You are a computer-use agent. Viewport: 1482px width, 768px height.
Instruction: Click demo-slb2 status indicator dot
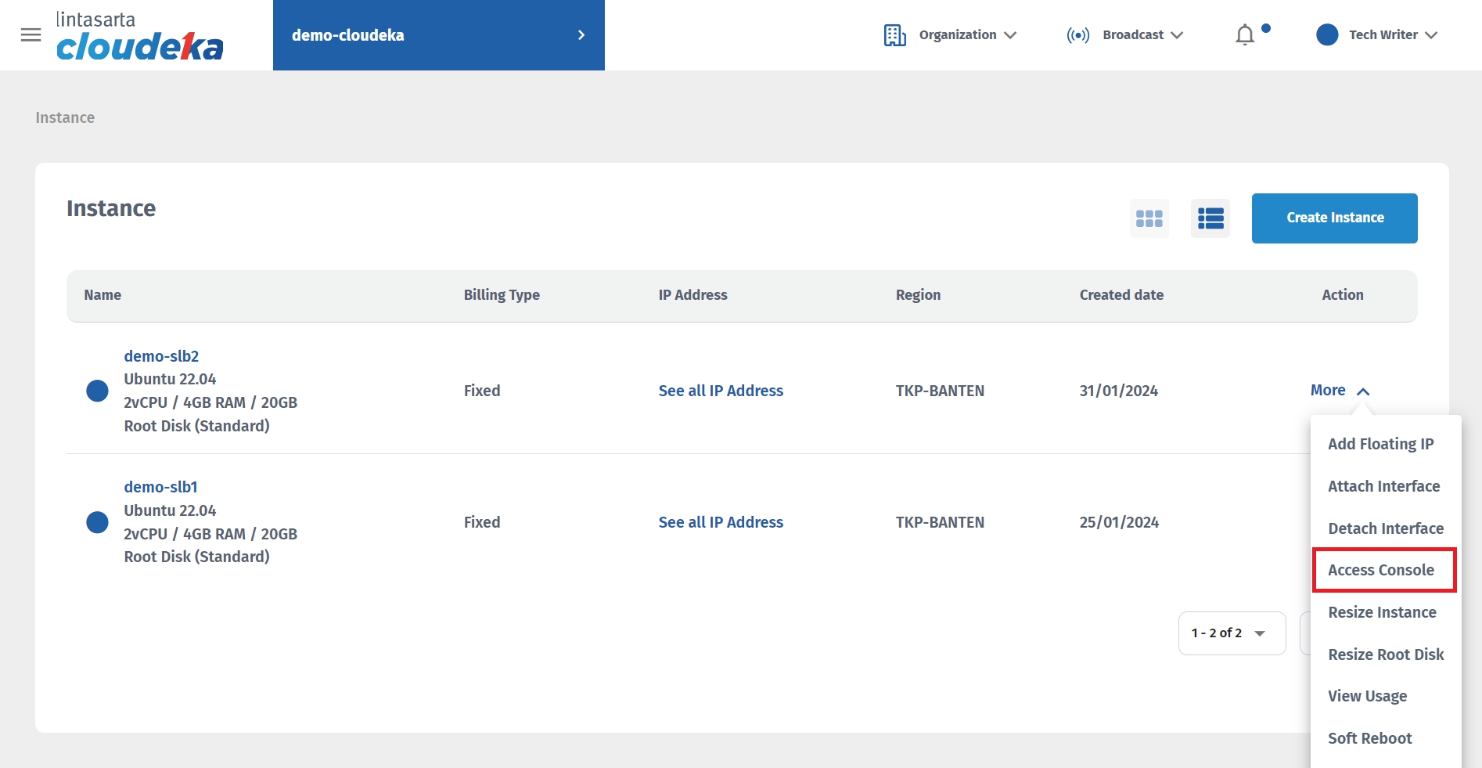[x=97, y=391]
